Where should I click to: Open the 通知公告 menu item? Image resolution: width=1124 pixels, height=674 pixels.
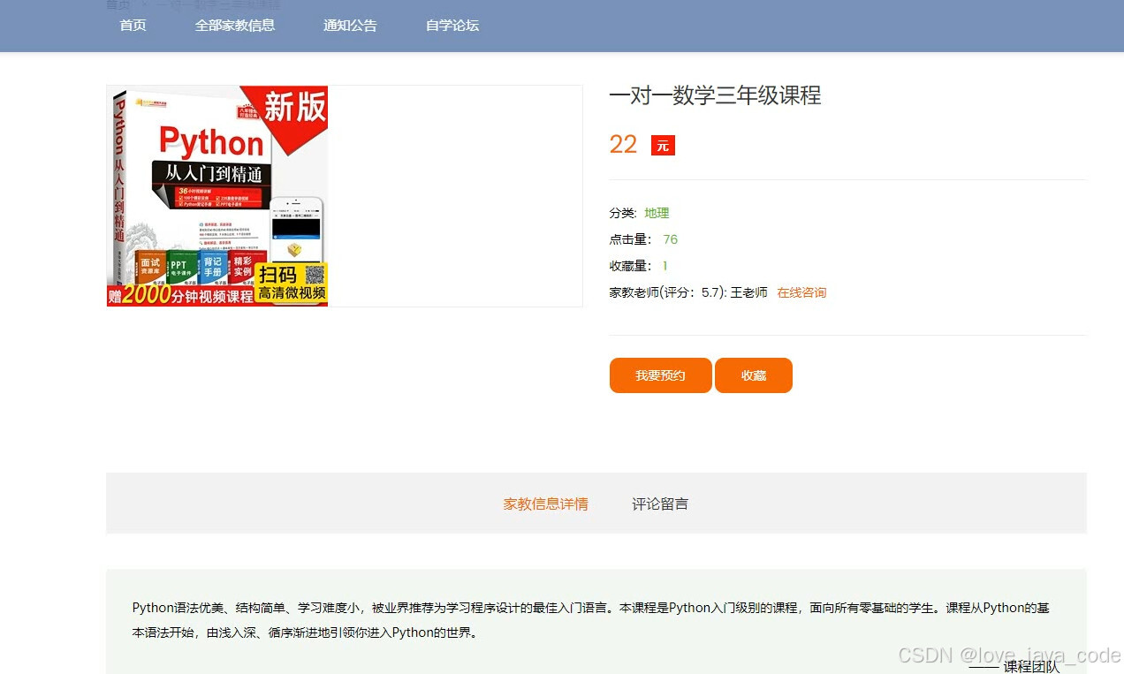click(x=350, y=26)
